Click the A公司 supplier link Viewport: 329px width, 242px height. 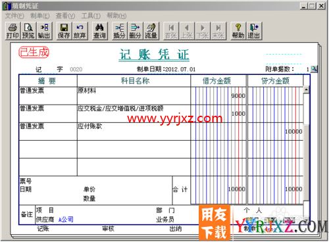(66, 219)
